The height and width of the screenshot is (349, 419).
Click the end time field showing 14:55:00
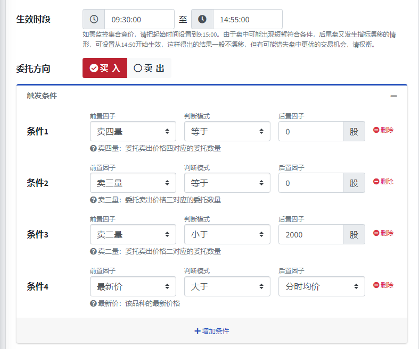click(248, 19)
